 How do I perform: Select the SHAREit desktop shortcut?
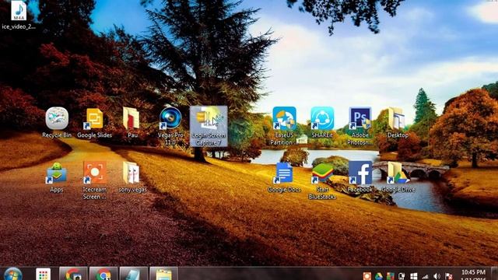(322, 123)
